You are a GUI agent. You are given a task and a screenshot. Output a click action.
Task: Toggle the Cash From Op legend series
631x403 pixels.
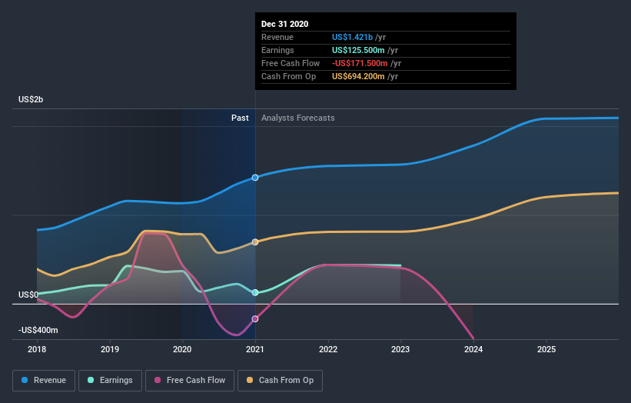point(280,381)
